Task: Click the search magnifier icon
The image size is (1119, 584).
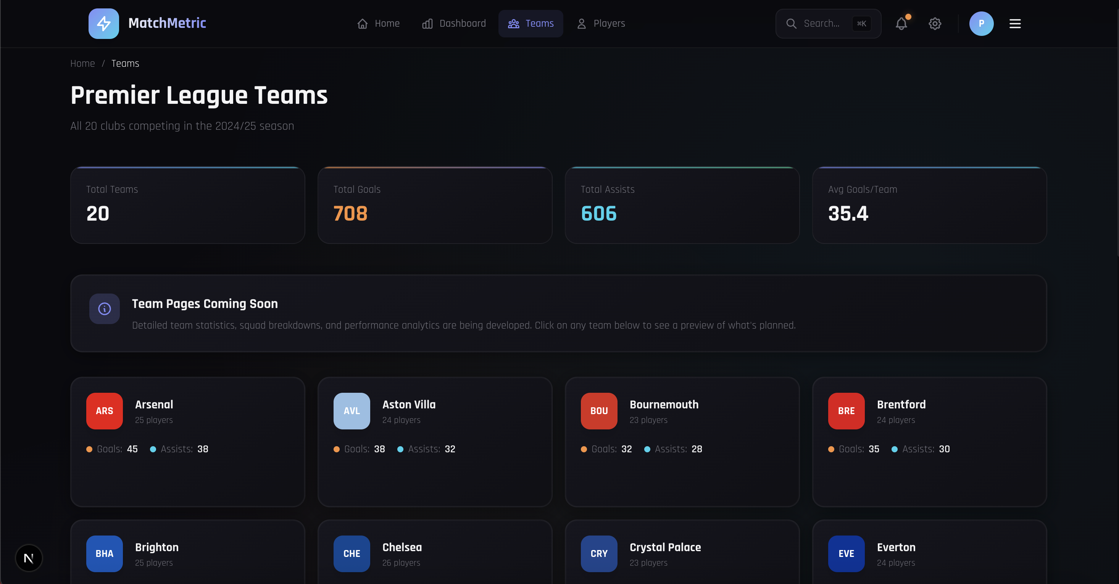Action: 792,23
